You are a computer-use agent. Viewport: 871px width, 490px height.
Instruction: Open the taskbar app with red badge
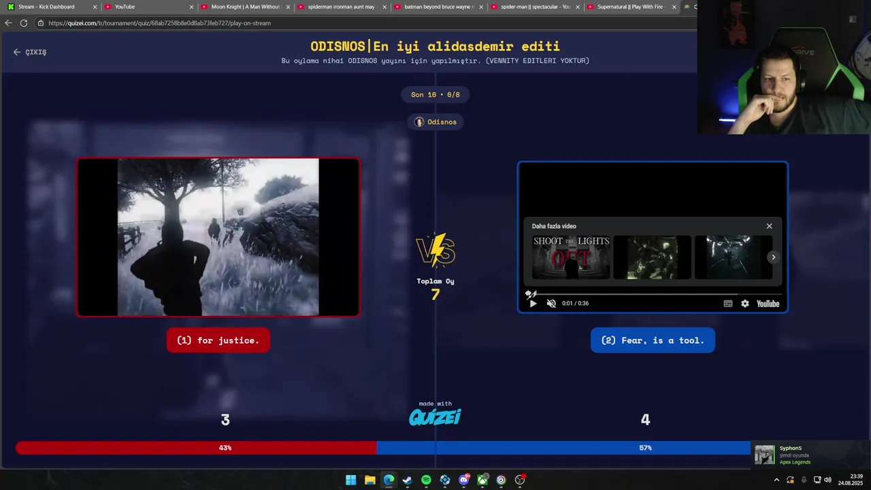click(x=520, y=480)
